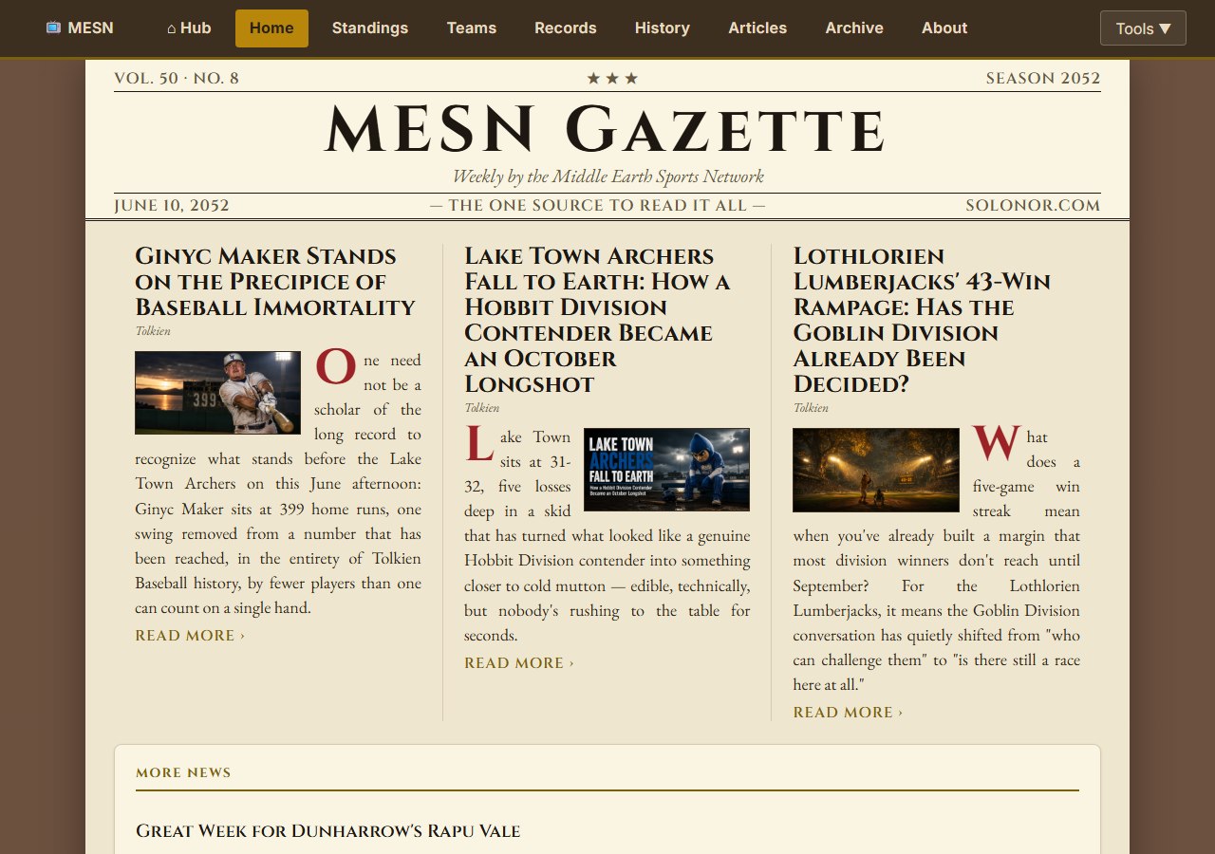Click the MESN logo in navbar
Screen dimensions: 1215x854
(80, 28)
